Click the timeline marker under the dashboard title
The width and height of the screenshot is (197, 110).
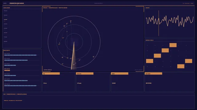coord(18,5)
